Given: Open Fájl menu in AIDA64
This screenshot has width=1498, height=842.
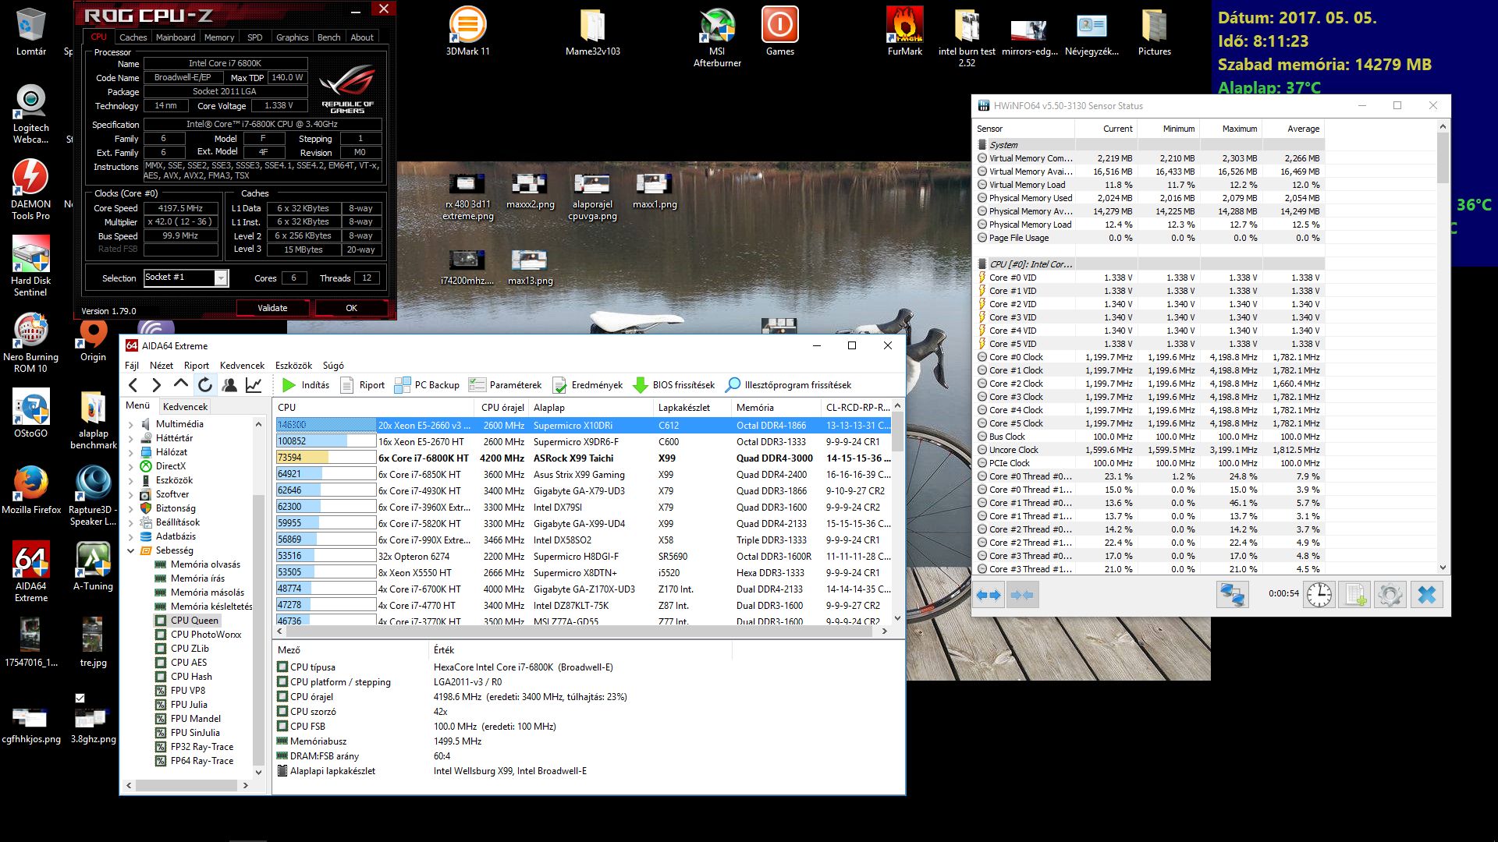Looking at the screenshot, I should (x=132, y=365).
